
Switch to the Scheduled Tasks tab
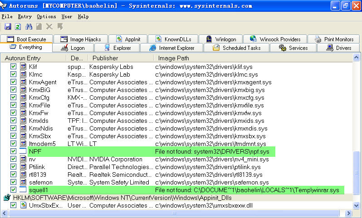tap(237, 48)
